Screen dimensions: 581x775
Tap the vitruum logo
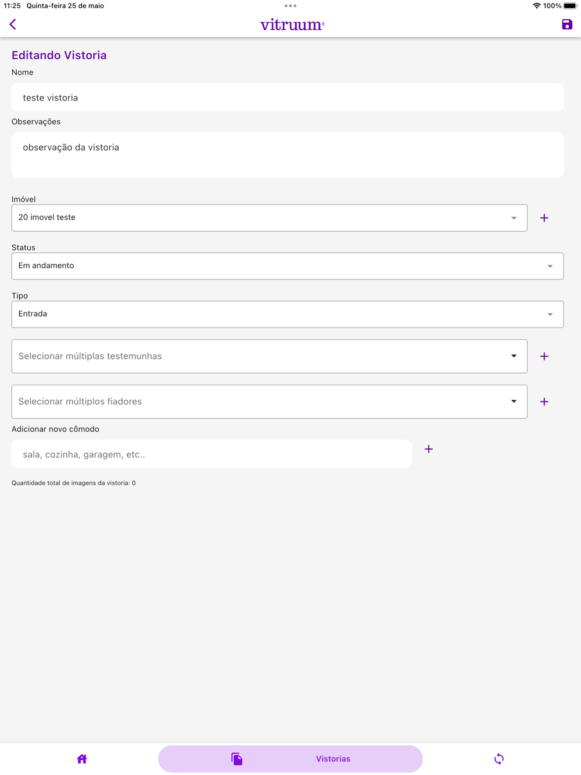coord(292,24)
